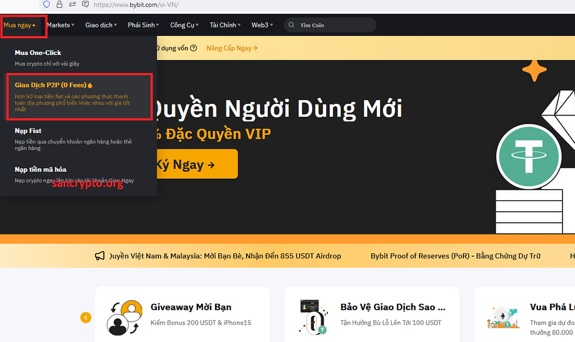575x342 pixels.
Task: Click the Đặc Quyền VIP text
Action: 218,134
